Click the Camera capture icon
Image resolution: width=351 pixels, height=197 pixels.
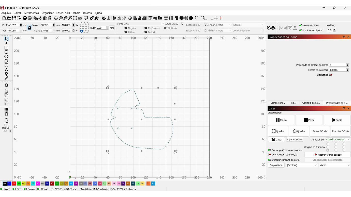(x=80, y=18)
